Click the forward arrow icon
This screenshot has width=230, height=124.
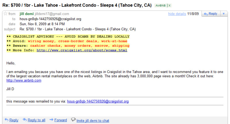tap(51, 120)
